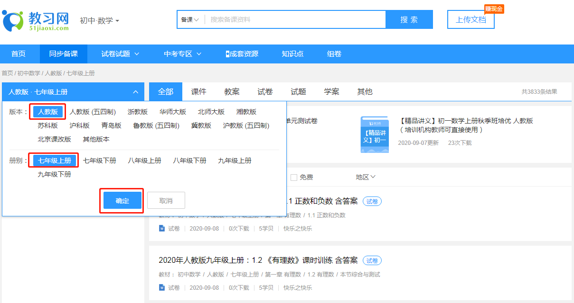Click the 取消 button

[166, 201]
